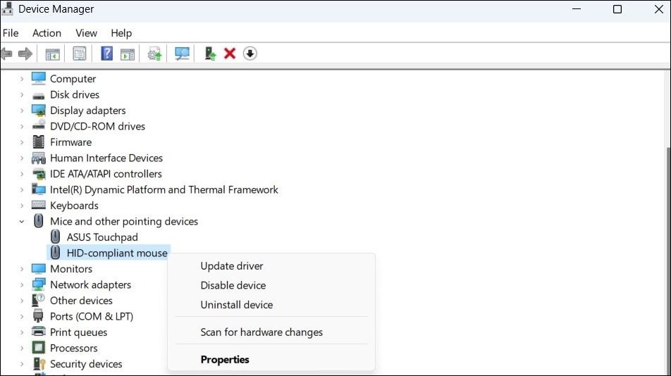671x376 pixels.
Task: Open the Help menu
Action: [121, 33]
